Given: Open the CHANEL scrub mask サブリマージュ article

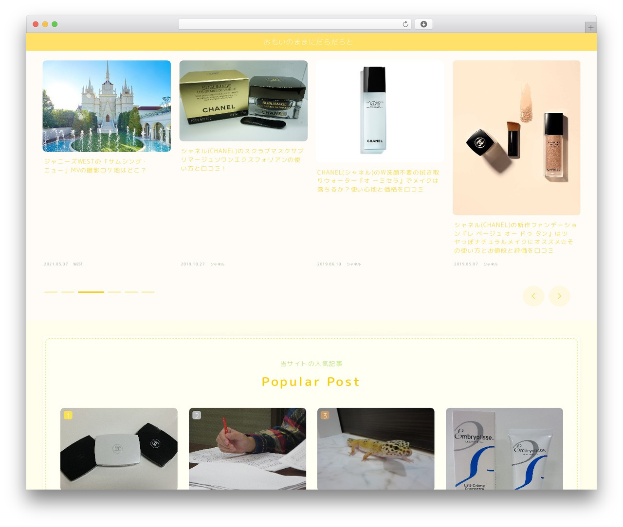Looking at the screenshot, I should pyautogui.click(x=242, y=159).
